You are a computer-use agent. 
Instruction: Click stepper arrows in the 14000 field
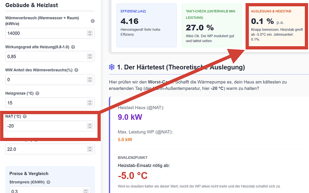click(x=90, y=33)
